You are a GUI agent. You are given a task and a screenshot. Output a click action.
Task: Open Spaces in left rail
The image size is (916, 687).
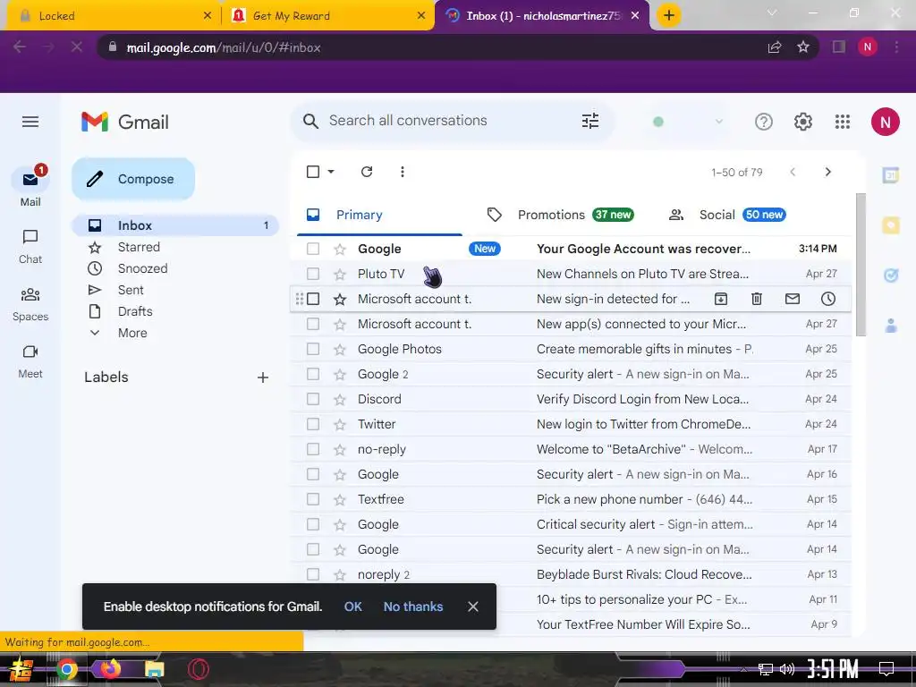[30, 304]
